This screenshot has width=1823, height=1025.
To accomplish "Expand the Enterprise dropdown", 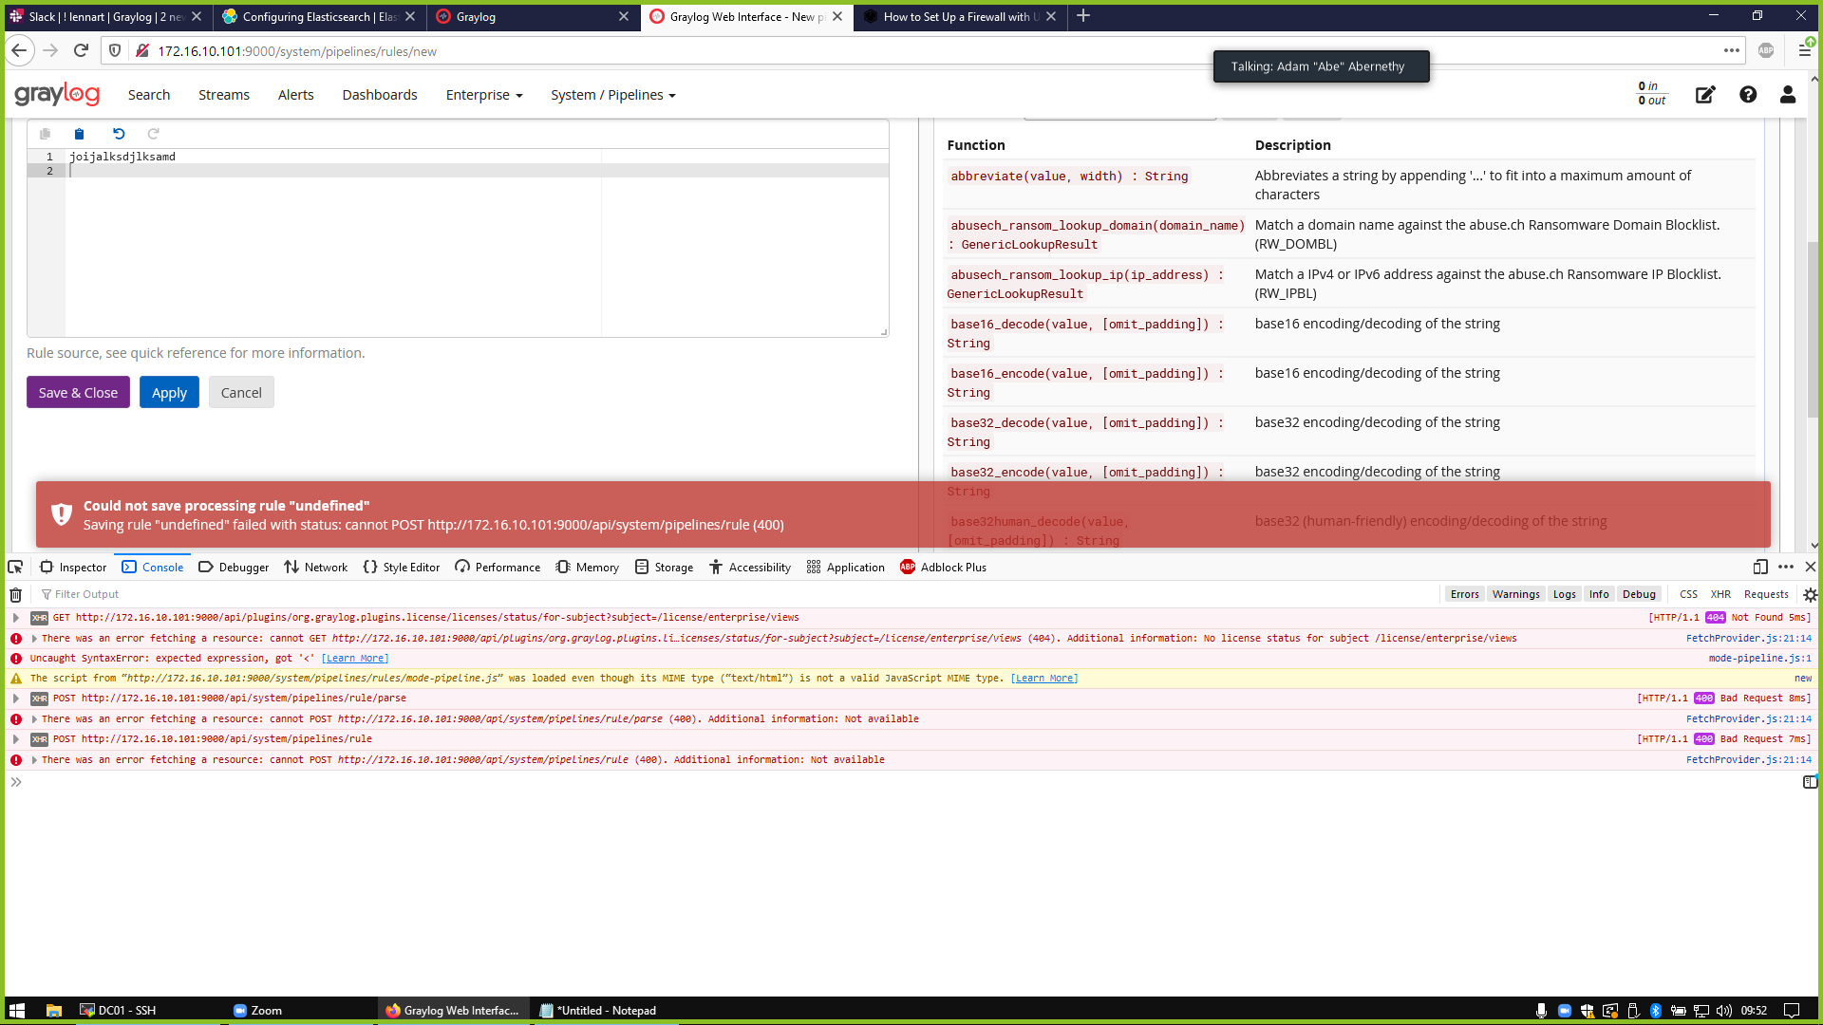I will [x=483, y=95].
